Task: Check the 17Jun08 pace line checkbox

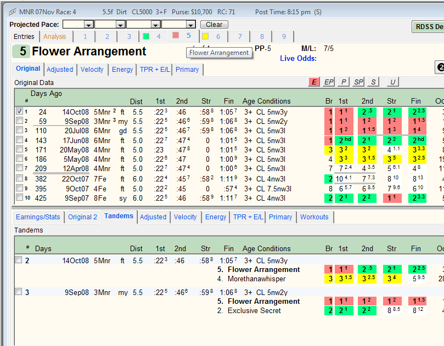Action: click(19, 140)
